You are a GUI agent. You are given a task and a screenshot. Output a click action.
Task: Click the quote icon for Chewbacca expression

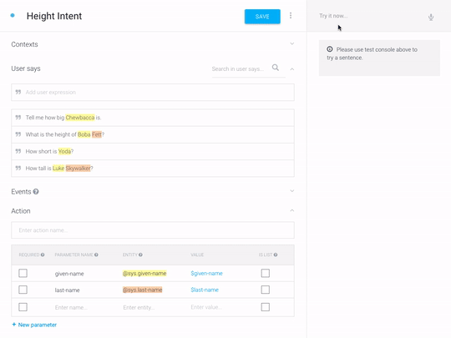point(18,118)
